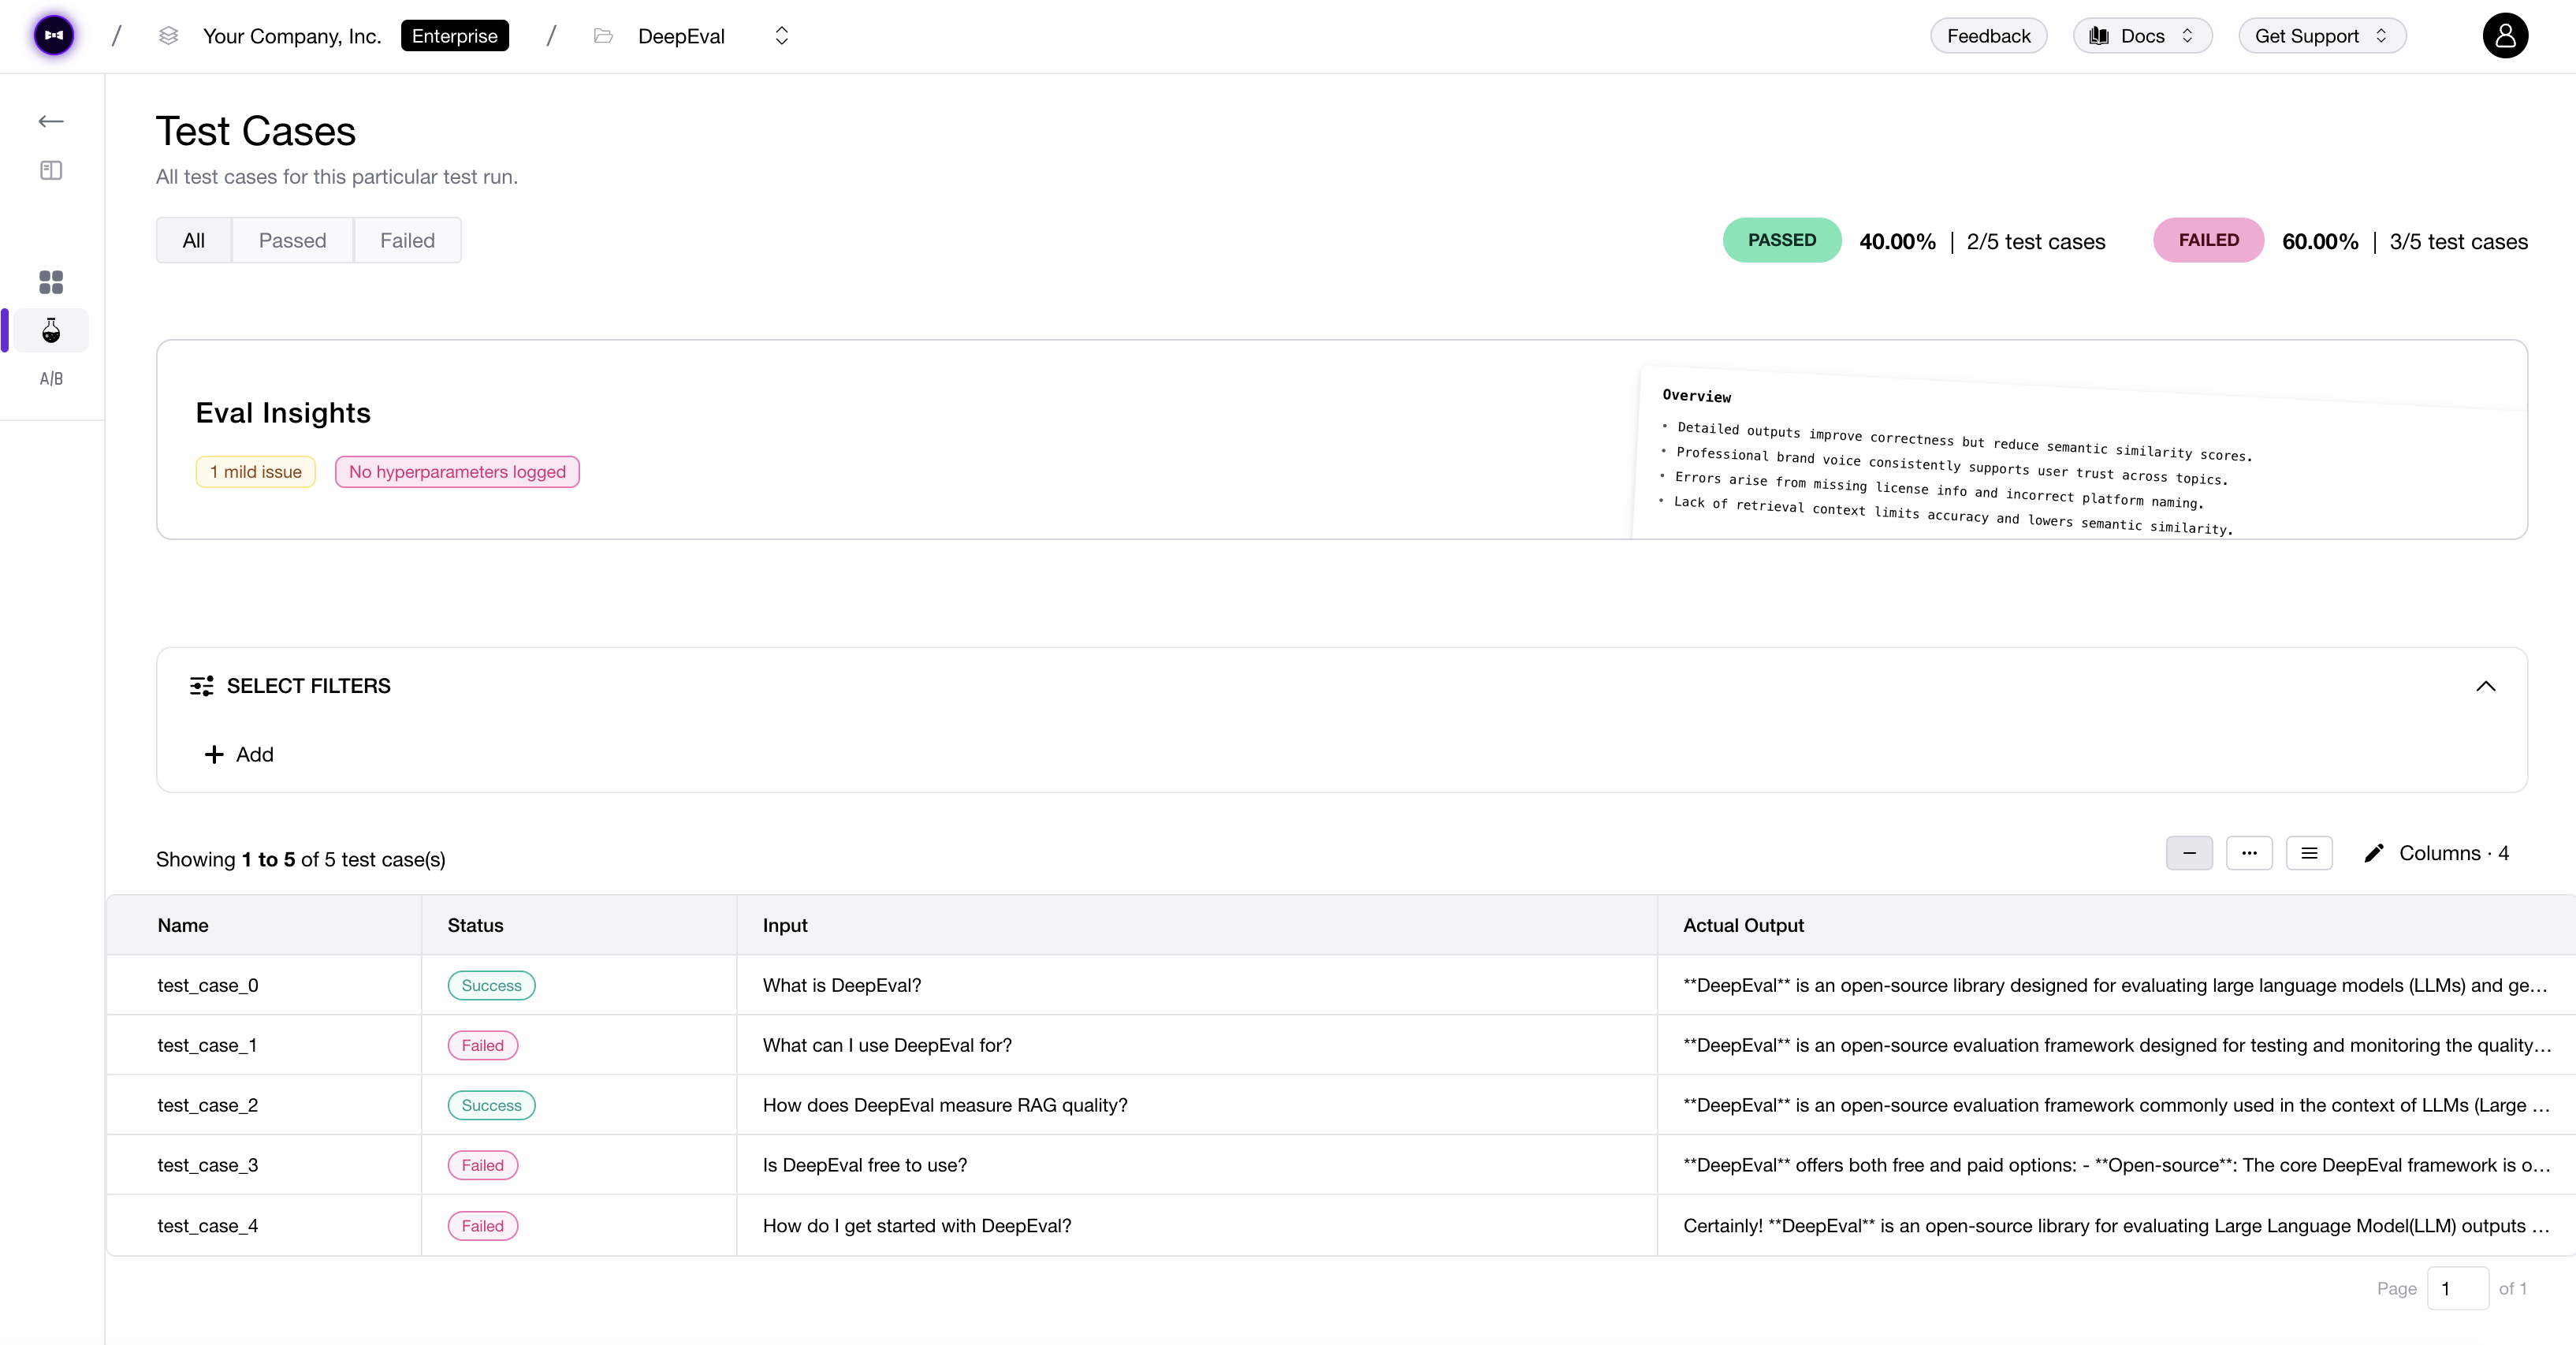Switch to the Passed filter tab
The image size is (2576, 1345).
292,240
